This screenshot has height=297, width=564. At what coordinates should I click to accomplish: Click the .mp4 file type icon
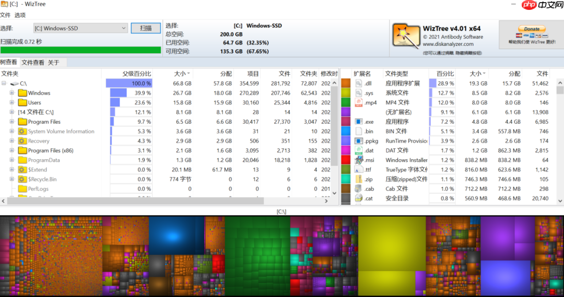point(359,102)
